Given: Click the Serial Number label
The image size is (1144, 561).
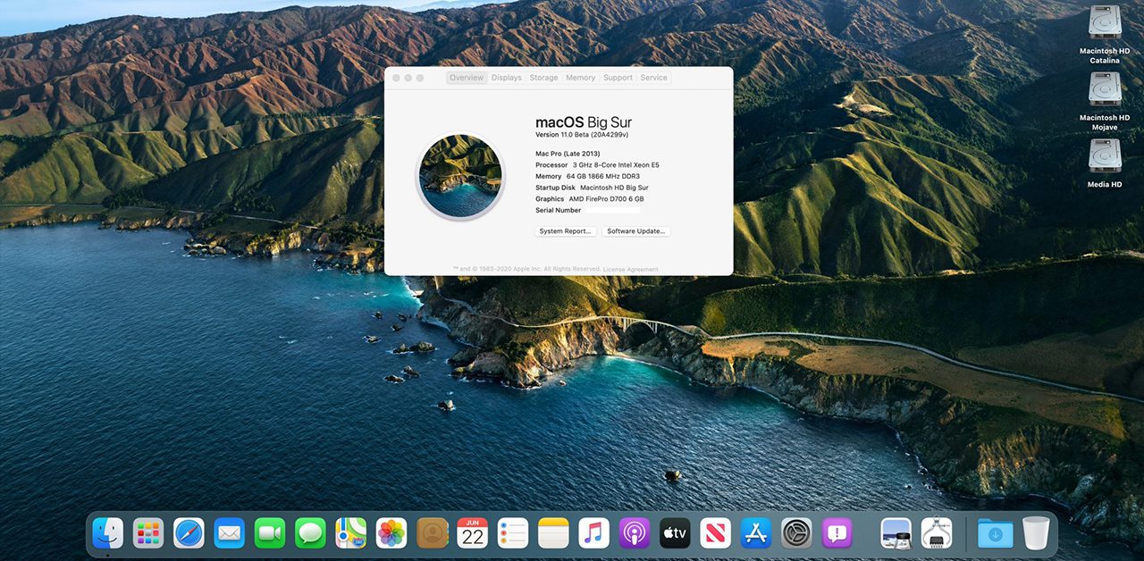Looking at the screenshot, I should tap(558, 211).
